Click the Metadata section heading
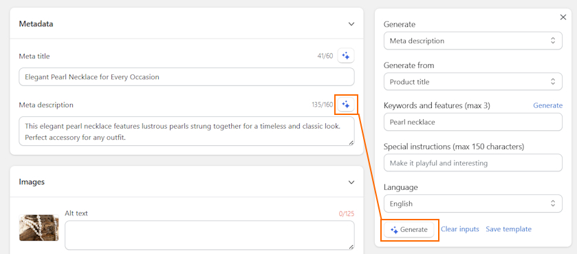 pos(36,24)
